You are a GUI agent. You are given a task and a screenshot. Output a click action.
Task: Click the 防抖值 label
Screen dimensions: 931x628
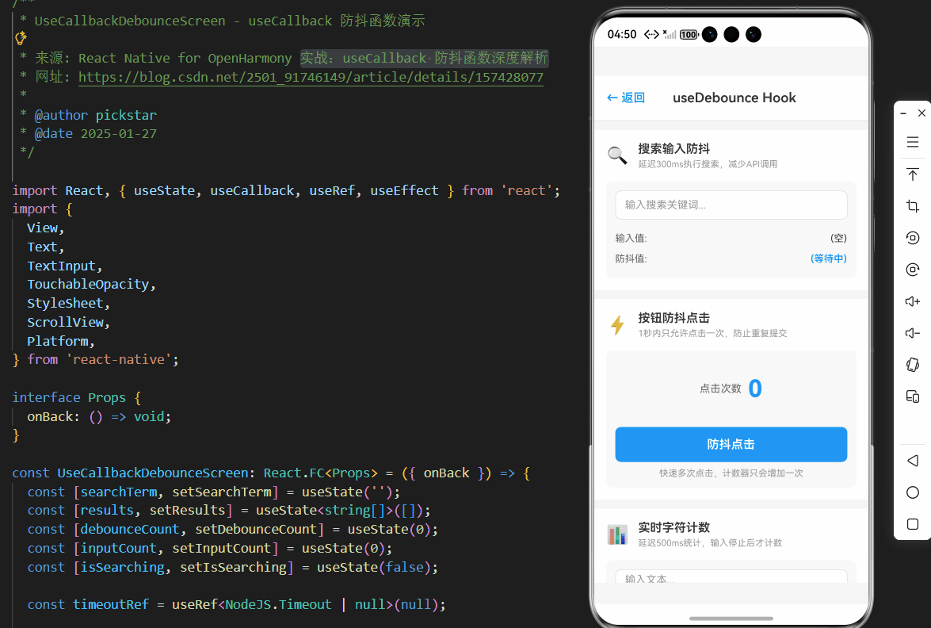click(x=631, y=258)
